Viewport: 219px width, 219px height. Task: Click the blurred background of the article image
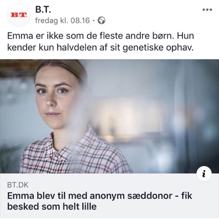[160, 106]
